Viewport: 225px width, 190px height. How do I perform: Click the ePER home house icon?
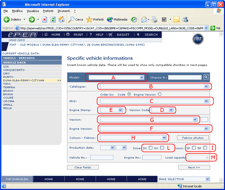pyautogui.click(x=46, y=35)
